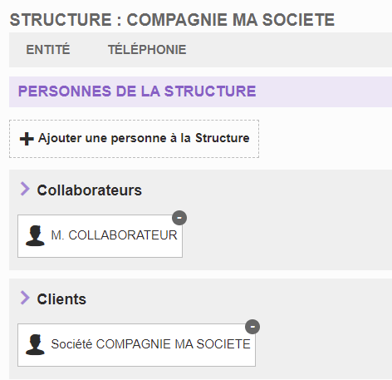Toggle the Clients section chevron

point(25,298)
